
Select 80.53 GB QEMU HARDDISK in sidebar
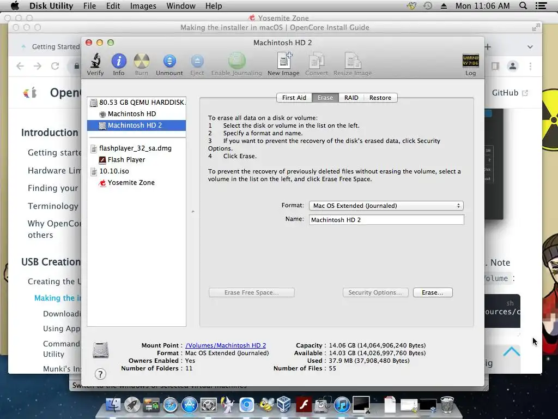tap(137, 103)
